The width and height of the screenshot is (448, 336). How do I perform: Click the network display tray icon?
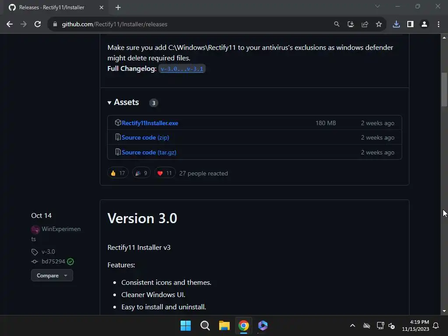click(x=380, y=325)
